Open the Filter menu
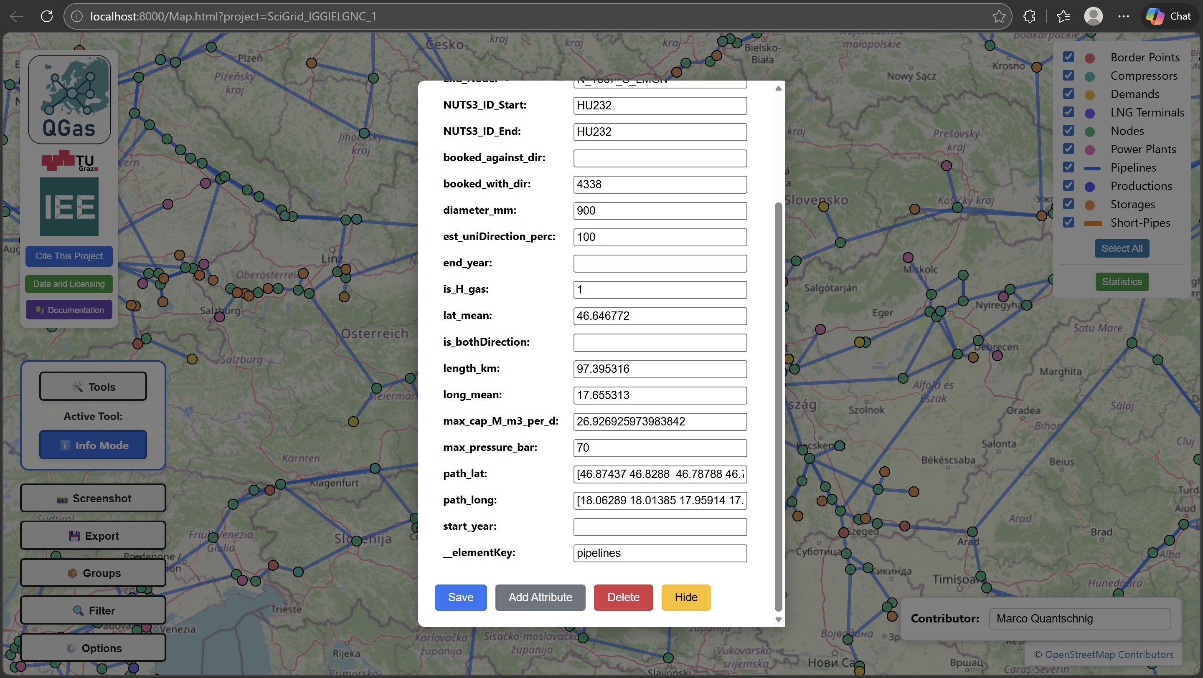The height and width of the screenshot is (678, 1203). (x=93, y=611)
